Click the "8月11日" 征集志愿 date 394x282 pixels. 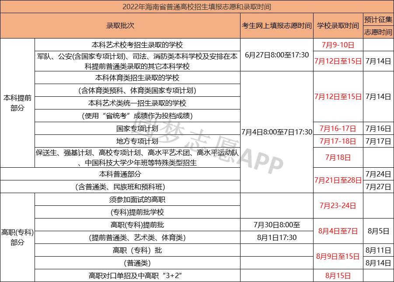coord(378,250)
